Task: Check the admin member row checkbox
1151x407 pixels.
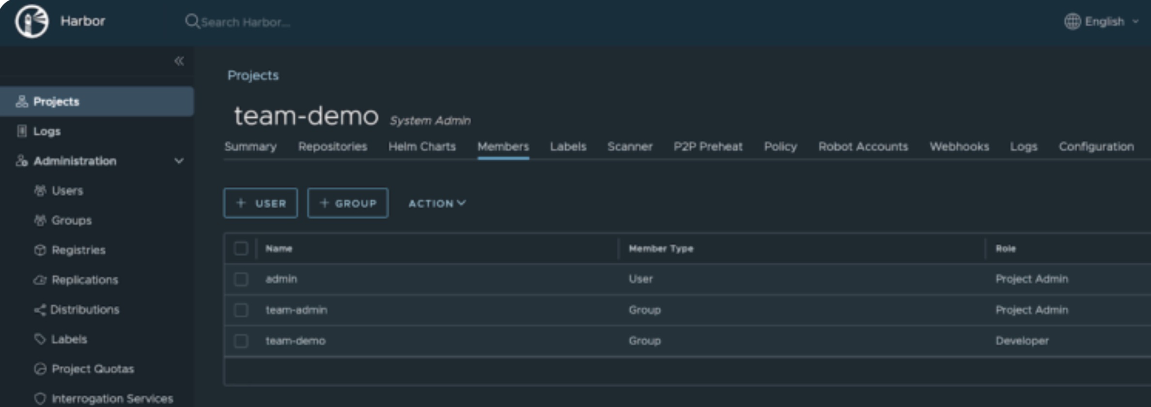Action: tap(241, 279)
